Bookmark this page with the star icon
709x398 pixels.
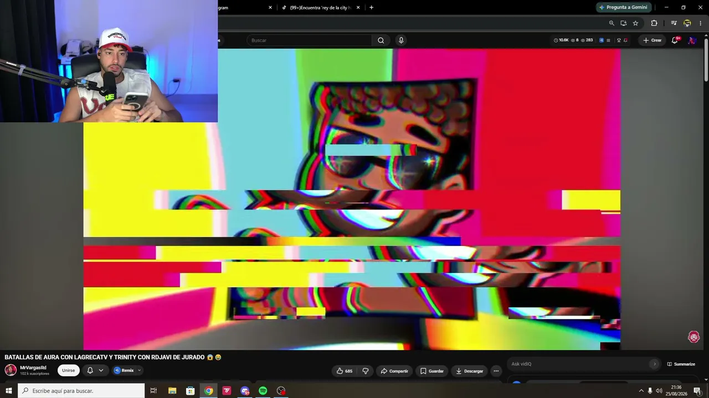(x=635, y=23)
